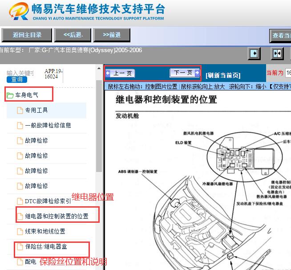The width and height of the screenshot is (291, 270).
Task: Click the page icon beside 一般故障检修信息
Action: coord(20,126)
